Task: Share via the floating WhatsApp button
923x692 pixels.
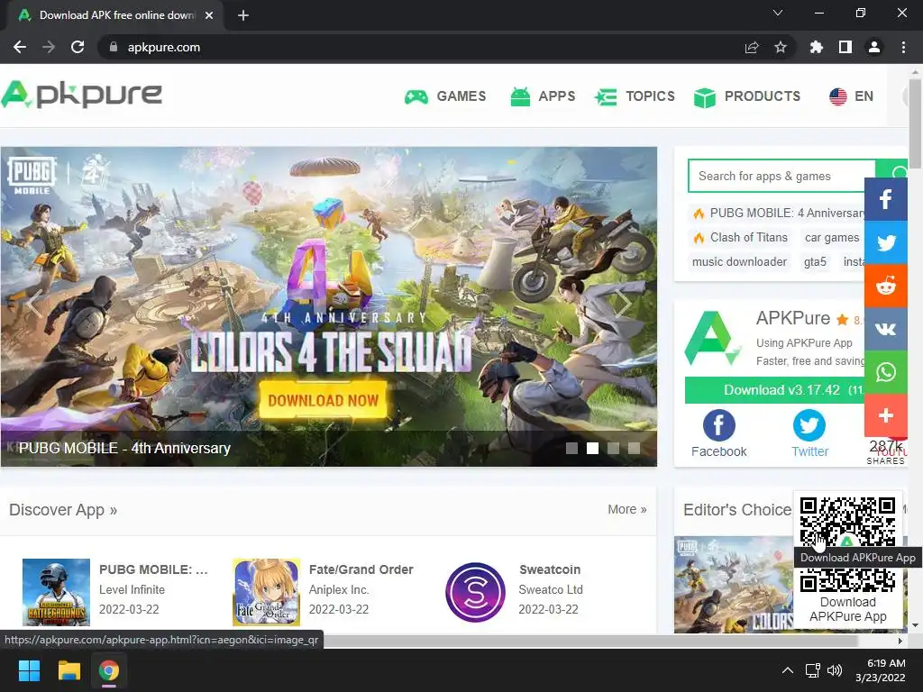Action: pos(886,372)
